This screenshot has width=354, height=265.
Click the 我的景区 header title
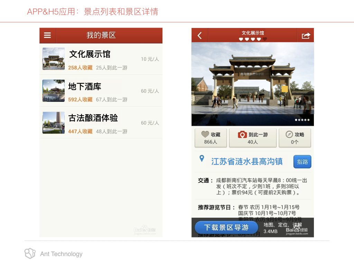(x=101, y=35)
